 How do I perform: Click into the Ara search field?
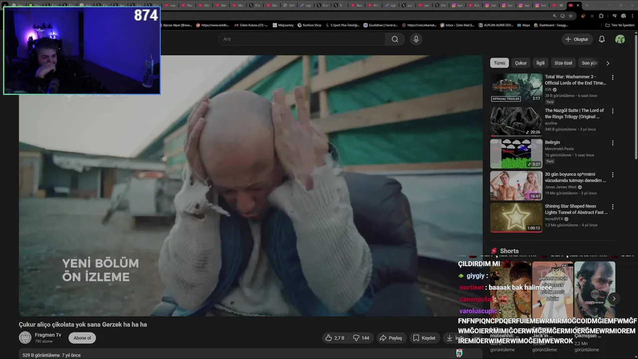click(x=302, y=39)
